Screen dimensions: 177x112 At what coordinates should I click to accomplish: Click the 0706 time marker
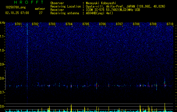click(102, 24)
